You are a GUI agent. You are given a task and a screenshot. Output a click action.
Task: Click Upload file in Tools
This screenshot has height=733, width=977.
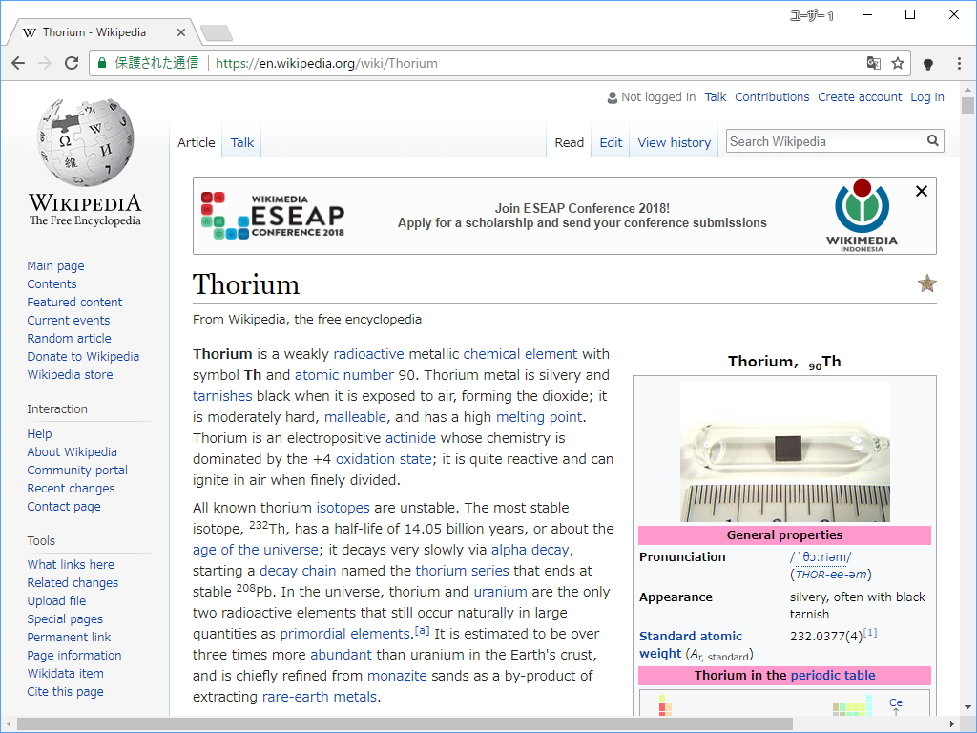pos(56,601)
